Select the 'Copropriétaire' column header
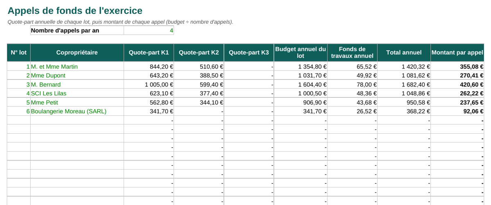The width and height of the screenshot is (491, 205). 77,53
